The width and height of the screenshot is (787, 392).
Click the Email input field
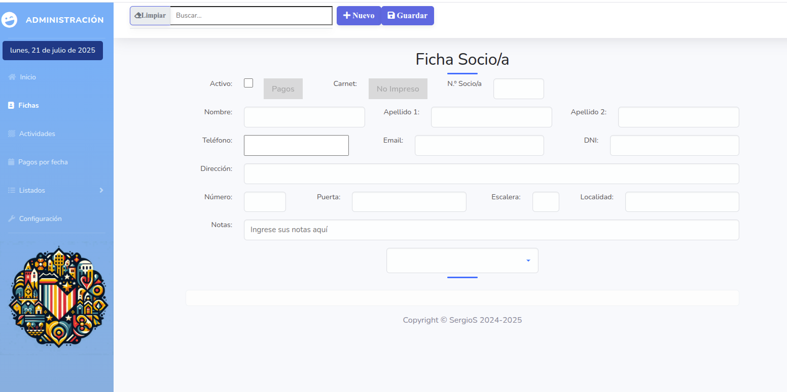(x=479, y=146)
